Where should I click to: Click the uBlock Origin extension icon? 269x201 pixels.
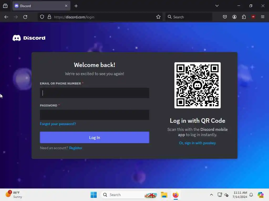[x=253, y=17]
